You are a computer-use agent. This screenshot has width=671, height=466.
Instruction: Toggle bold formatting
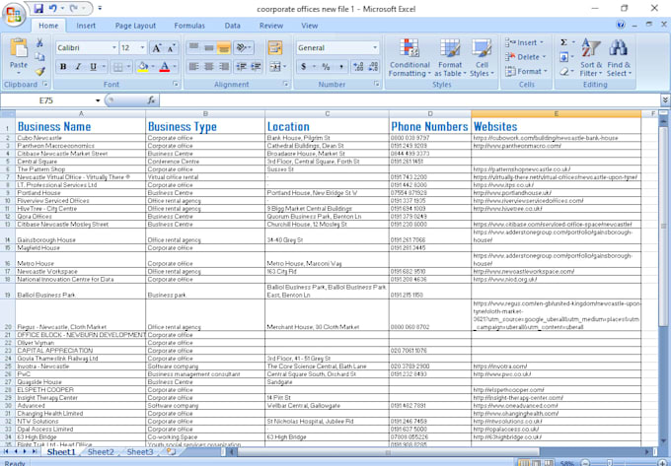coord(63,67)
